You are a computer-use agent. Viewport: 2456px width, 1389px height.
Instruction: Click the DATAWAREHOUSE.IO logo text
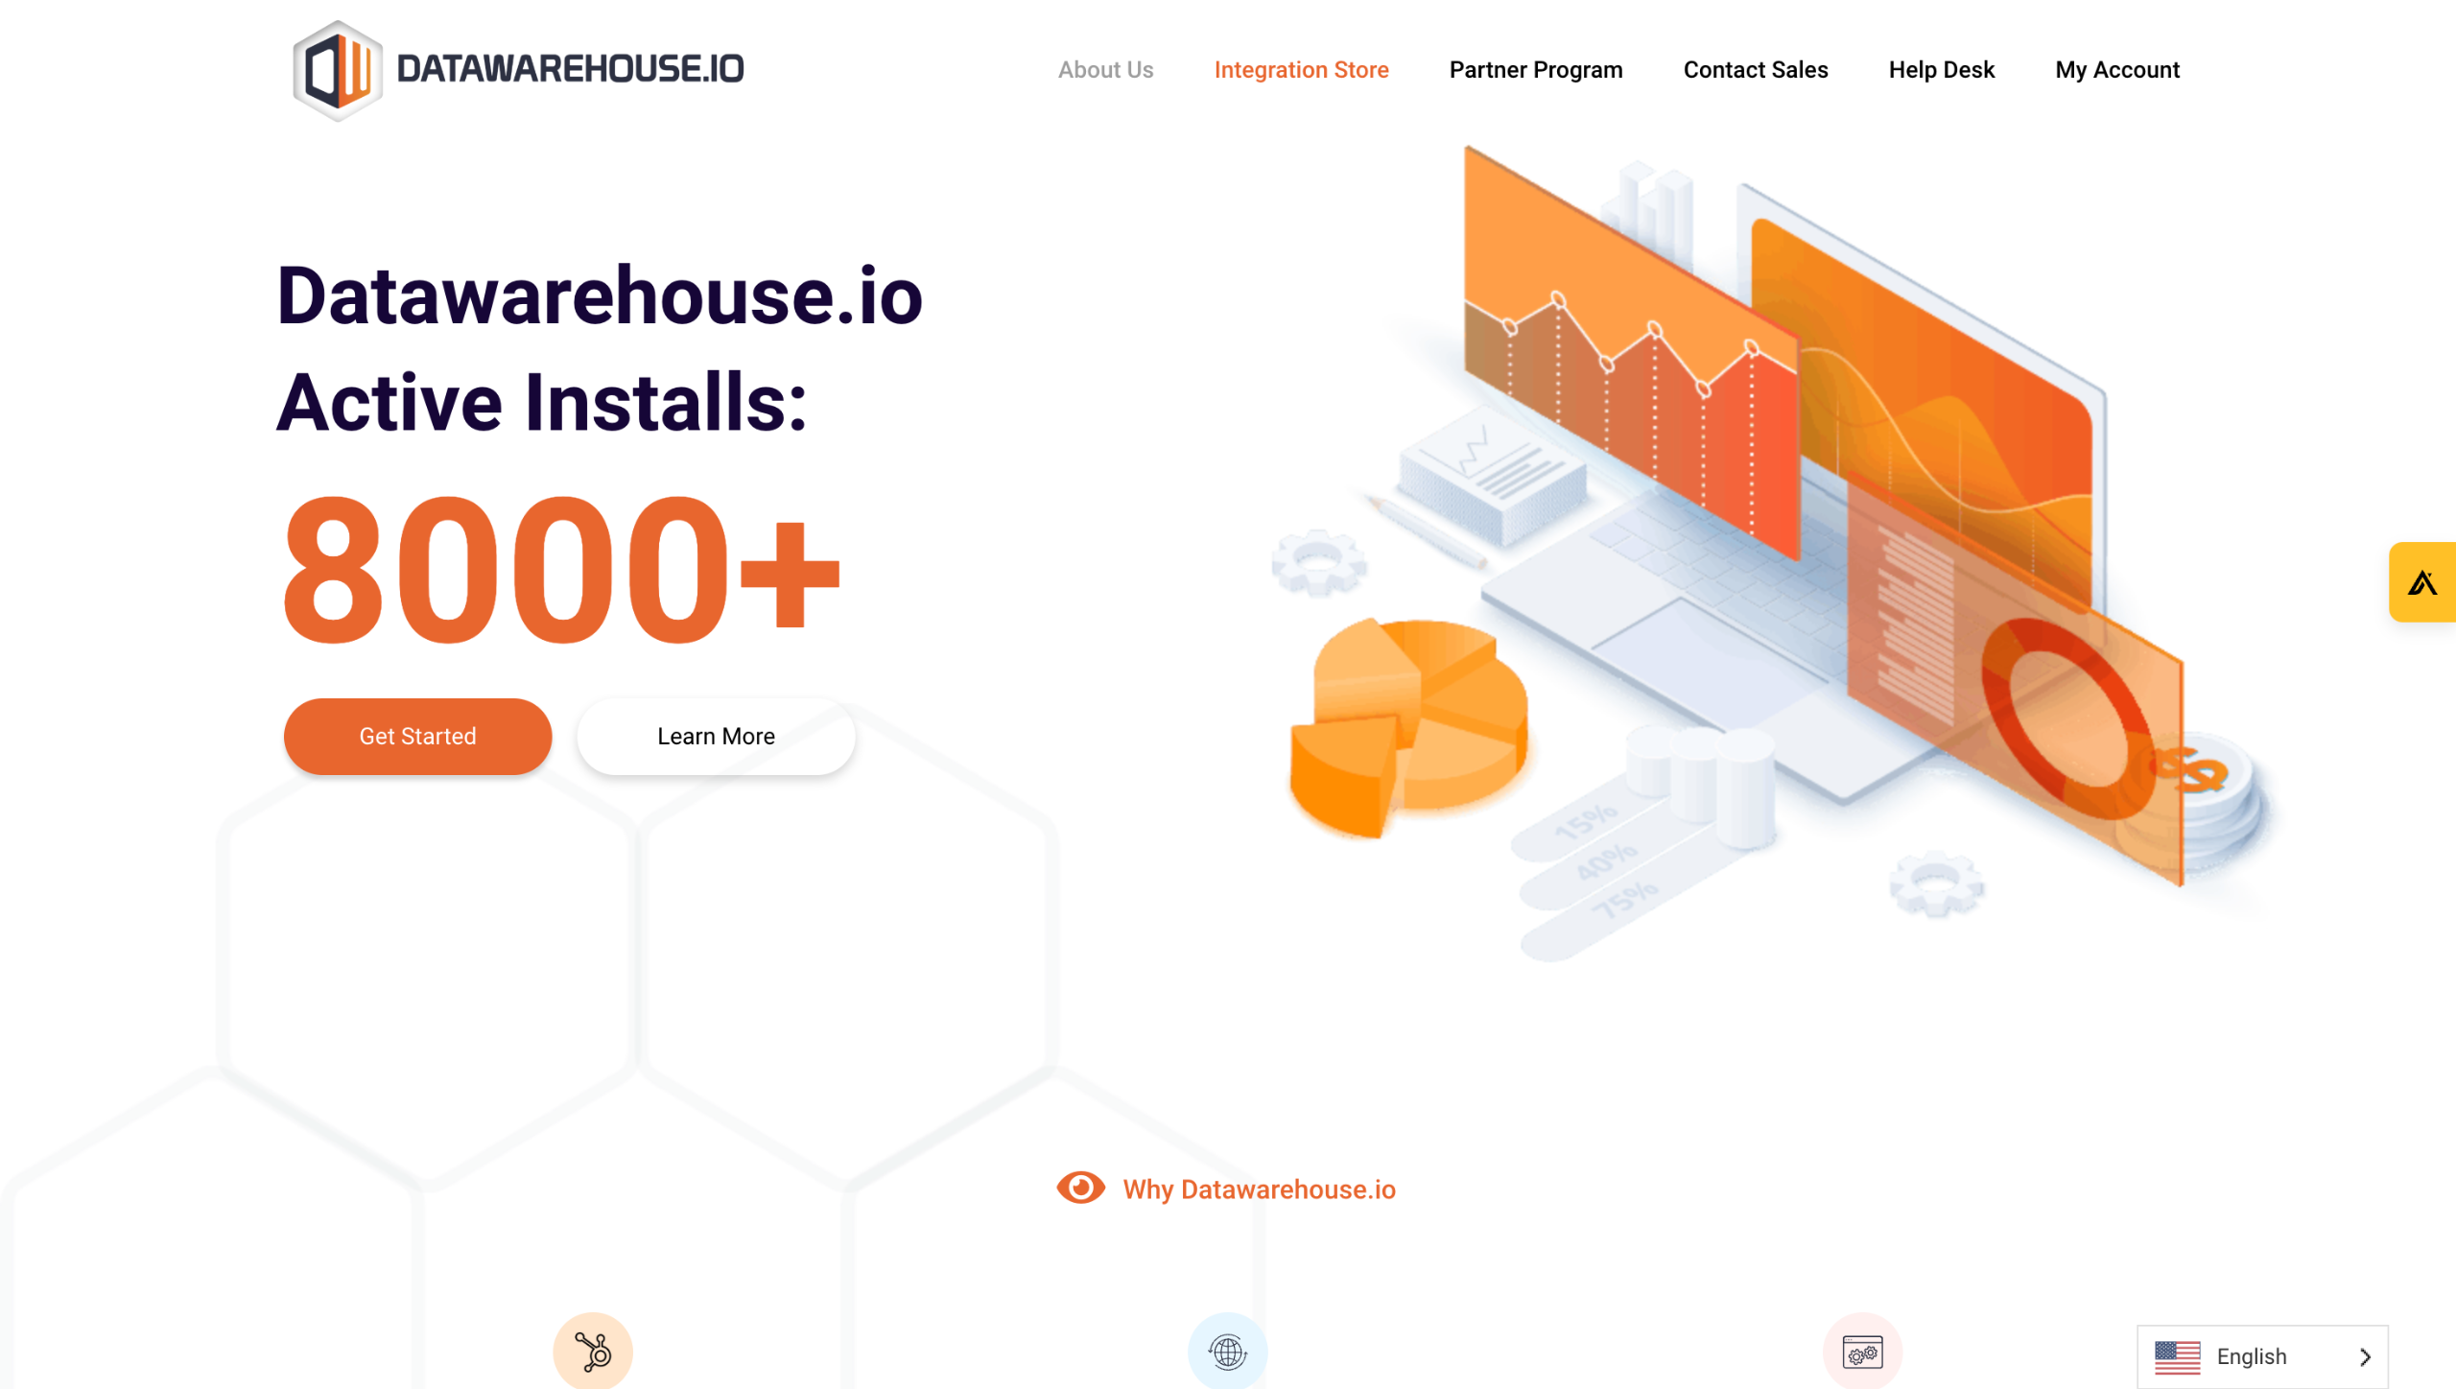click(570, 69)
